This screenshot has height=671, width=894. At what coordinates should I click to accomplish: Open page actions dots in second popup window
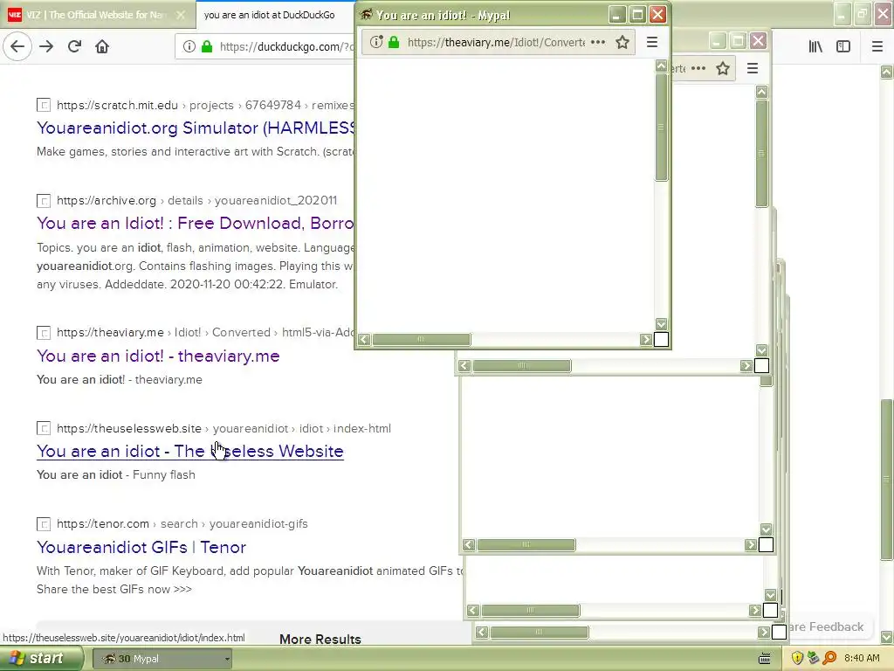[698, 68]
